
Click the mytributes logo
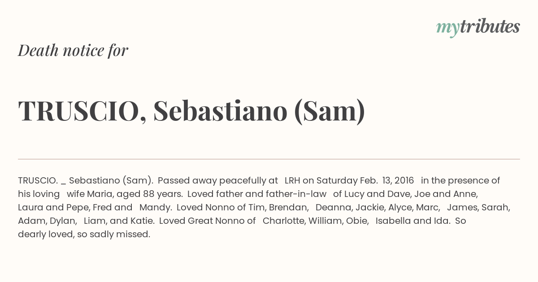tap(478, 27)
